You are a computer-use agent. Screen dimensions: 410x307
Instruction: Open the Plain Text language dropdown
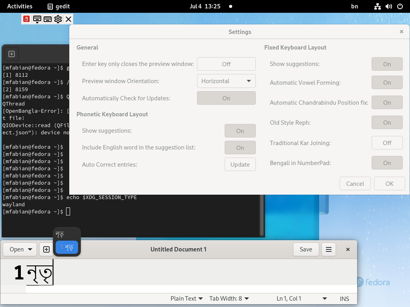(x=186, y=299)
